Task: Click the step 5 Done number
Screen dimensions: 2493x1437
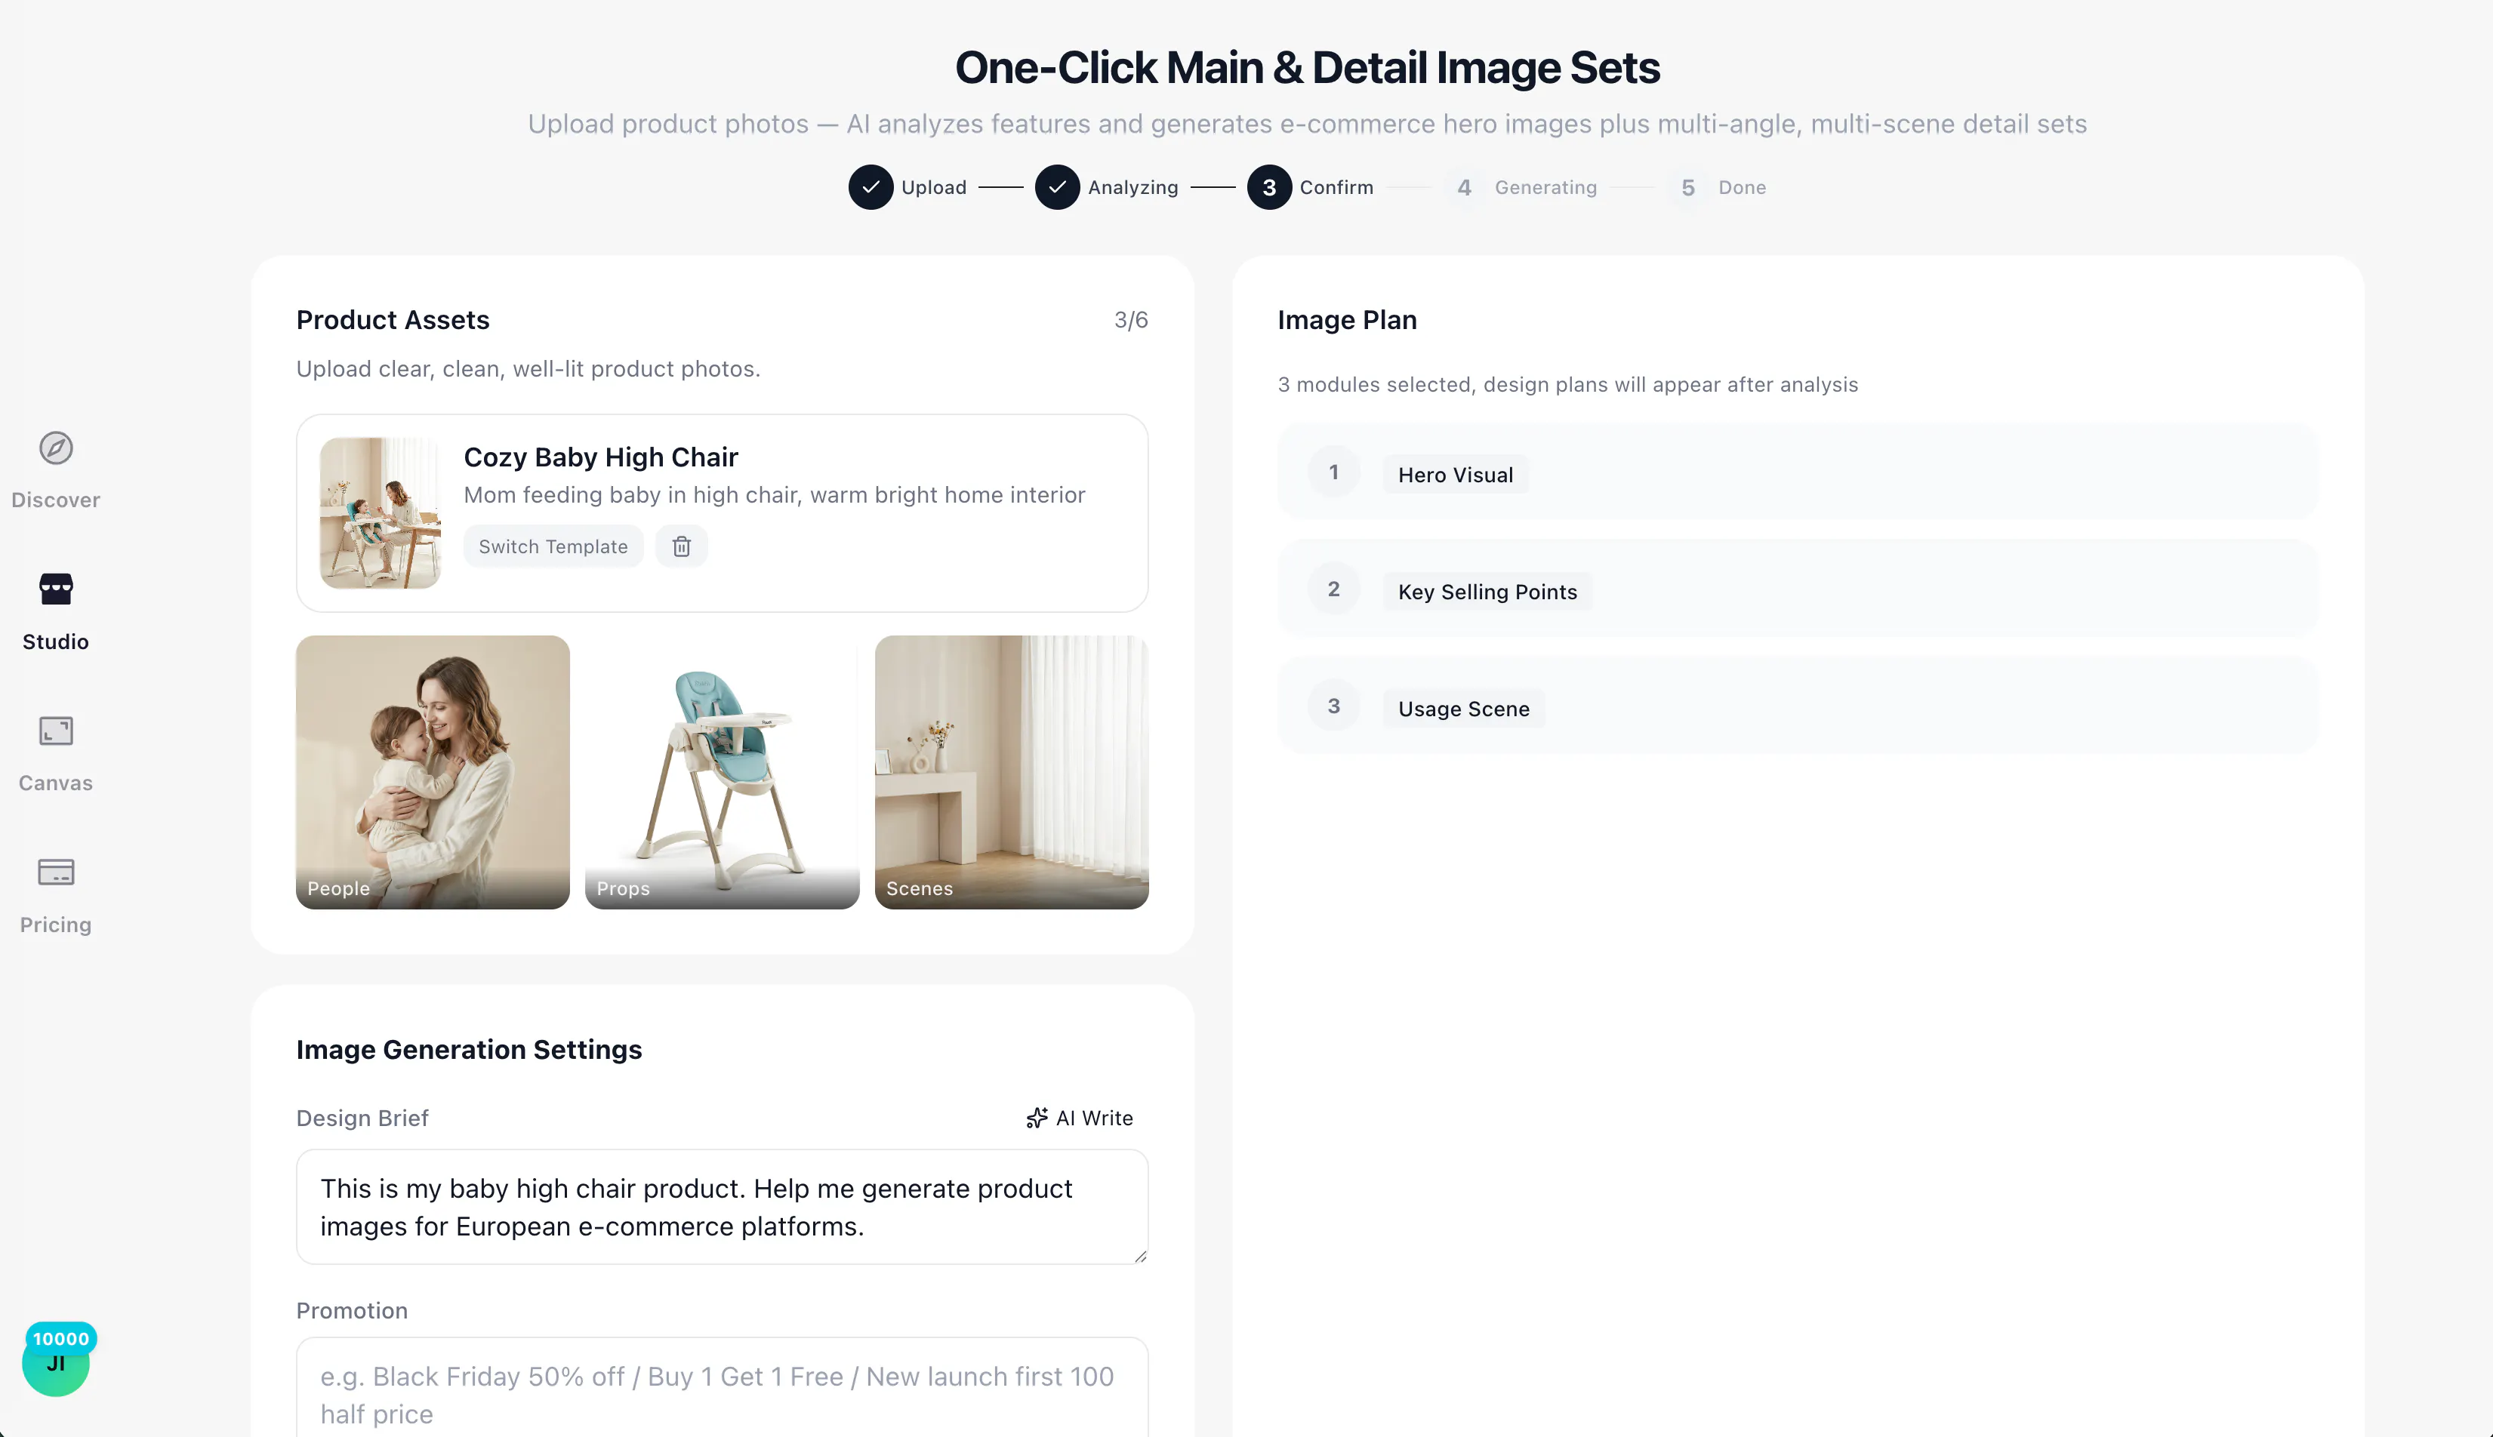Action: (1688, 187)
